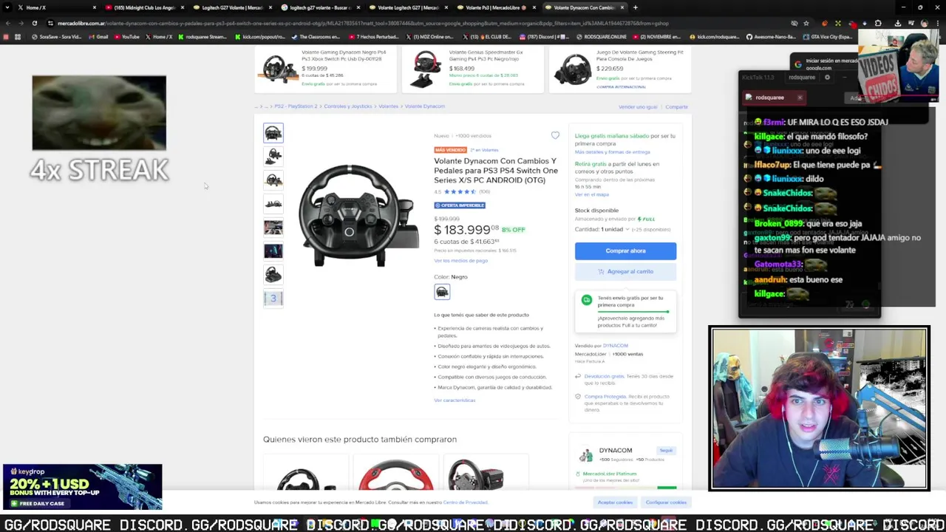
Task: Open the first related product under Quienes vieron
Action: pyautogui.click(x=305, y=474)
